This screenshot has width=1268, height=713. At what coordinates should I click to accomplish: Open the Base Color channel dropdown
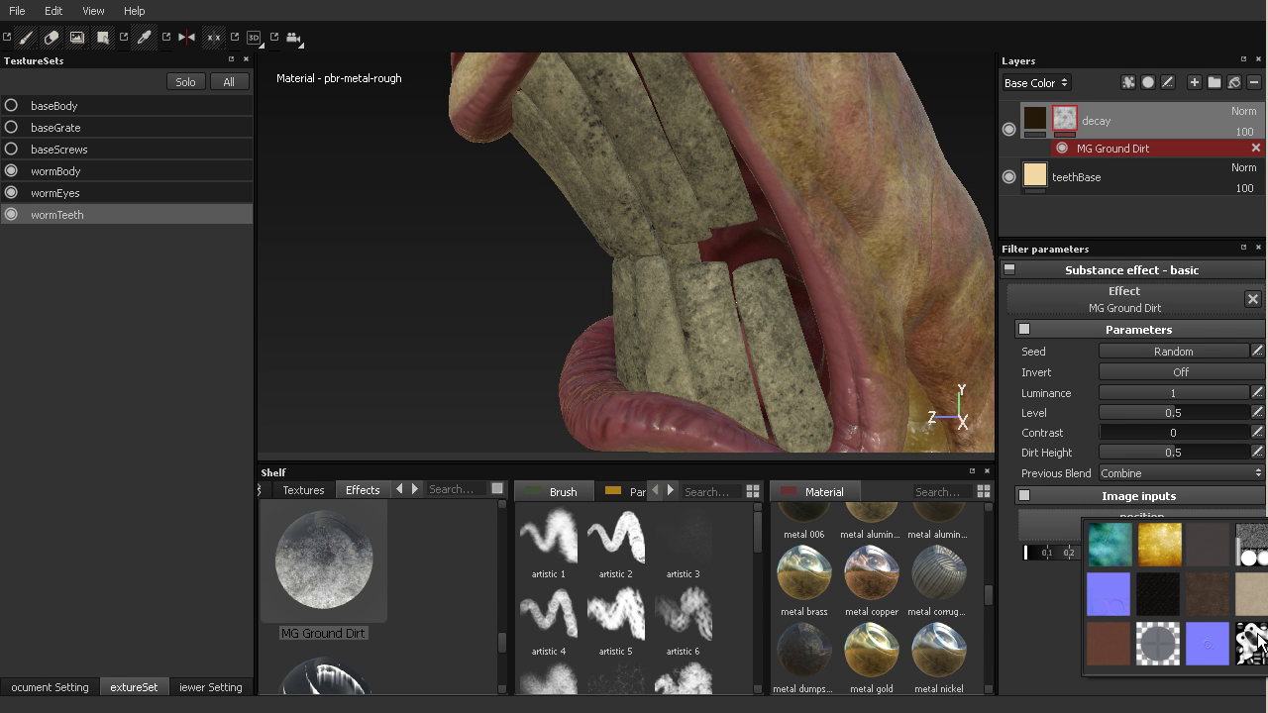click(x=1035, y=83)
